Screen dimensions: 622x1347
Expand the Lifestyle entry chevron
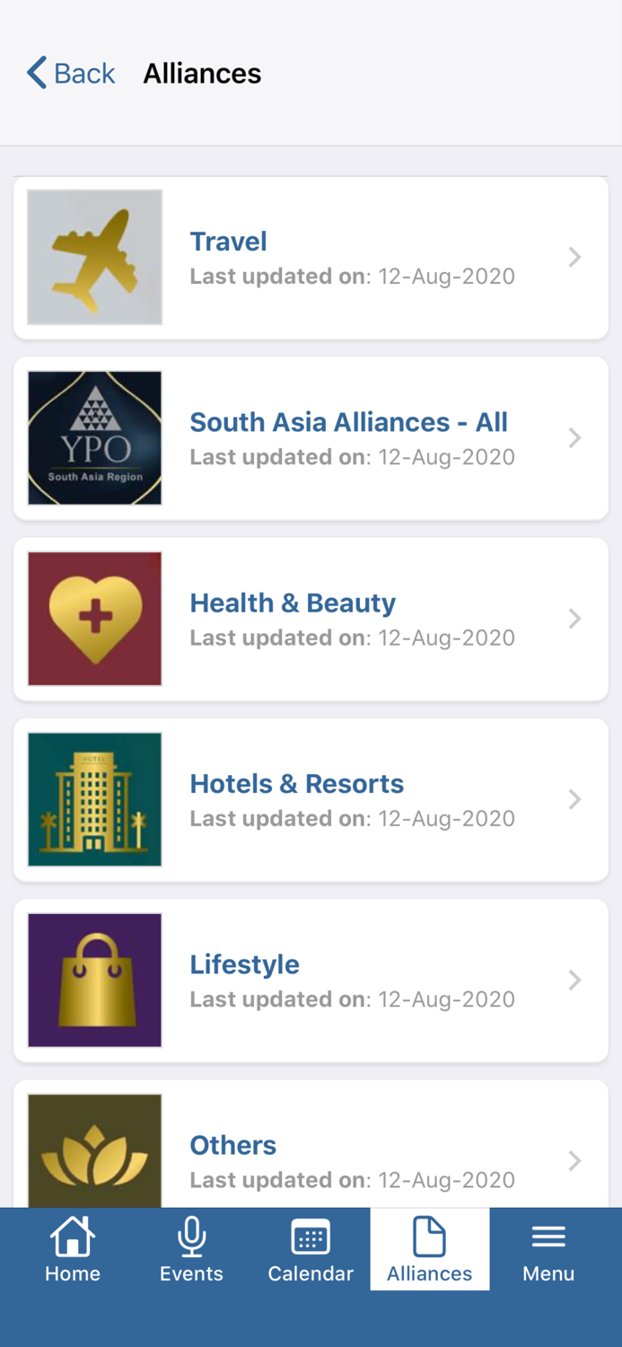coord(574,980)
